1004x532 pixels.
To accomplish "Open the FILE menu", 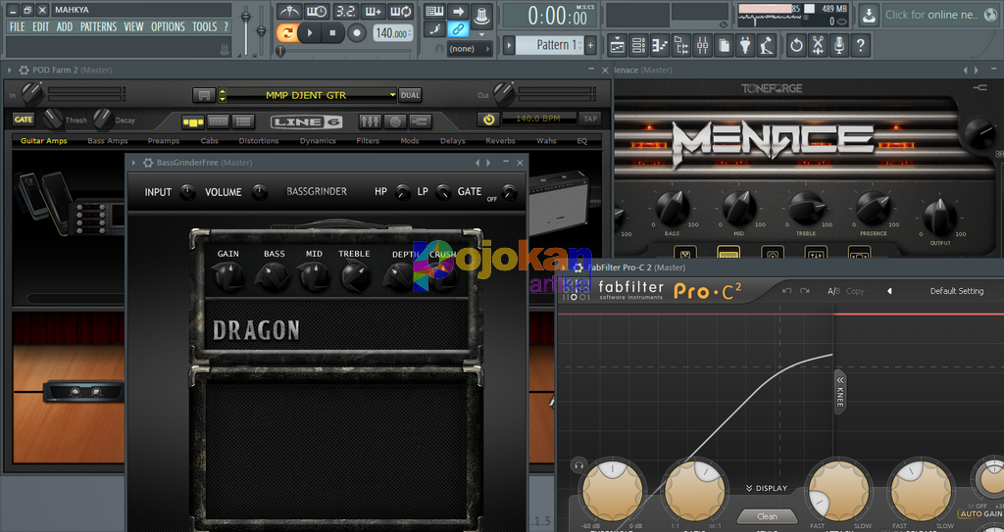I will pos(18,26).
